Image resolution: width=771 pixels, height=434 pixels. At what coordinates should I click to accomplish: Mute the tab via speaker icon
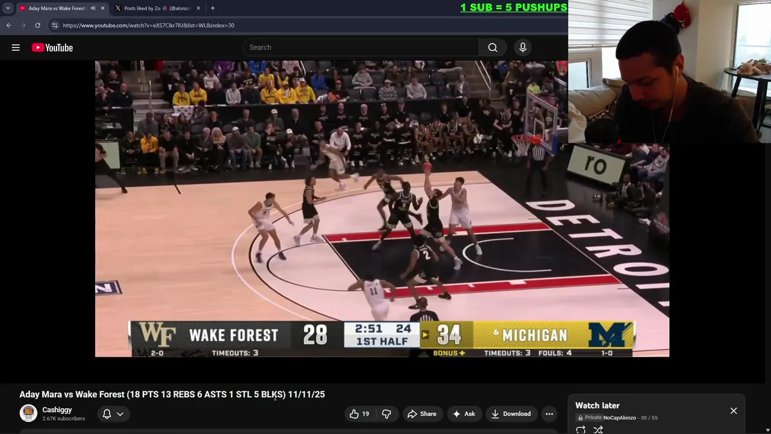pyautogui.click(x=93, y=8)
